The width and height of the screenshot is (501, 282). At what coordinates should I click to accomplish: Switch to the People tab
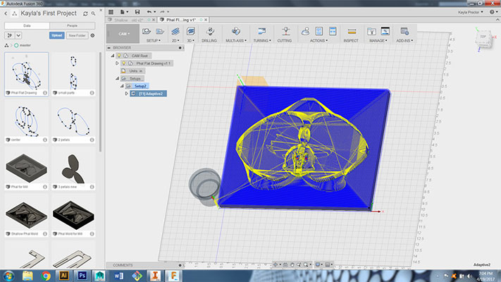(72, 25)
